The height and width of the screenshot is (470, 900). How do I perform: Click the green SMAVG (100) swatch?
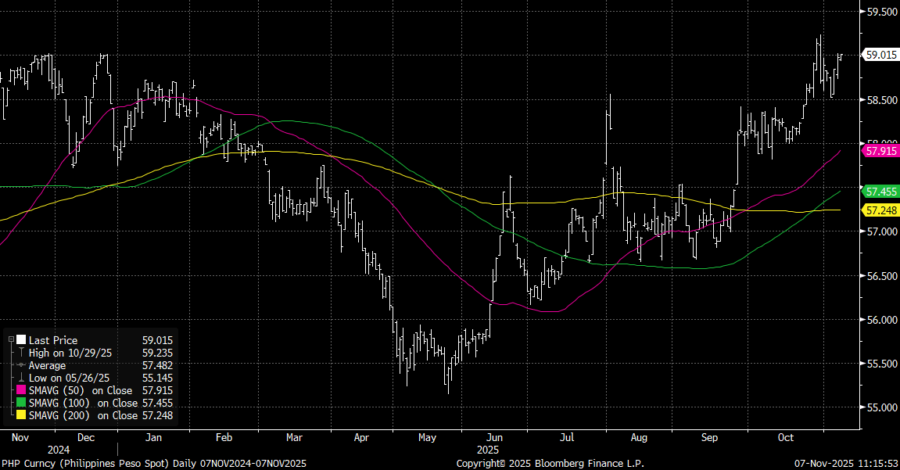pos(21,403)
